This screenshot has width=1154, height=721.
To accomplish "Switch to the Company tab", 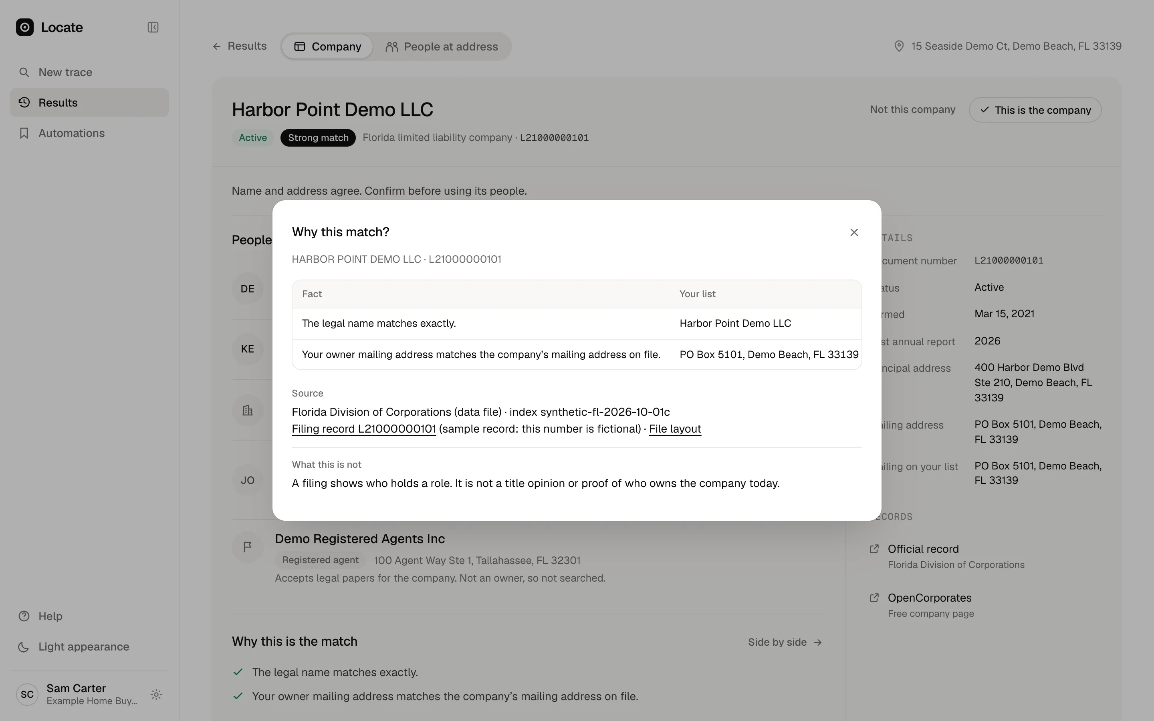I will coord(327,46).
